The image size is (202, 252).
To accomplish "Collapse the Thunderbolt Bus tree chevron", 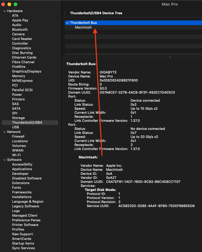I will click(x=68, y=23).
